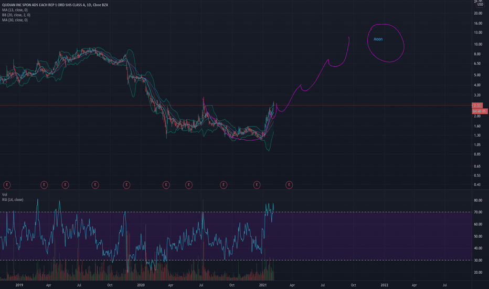
Task: Click the 2021 label on time axis
Action: pyautogui.click(x=263, y=285)
